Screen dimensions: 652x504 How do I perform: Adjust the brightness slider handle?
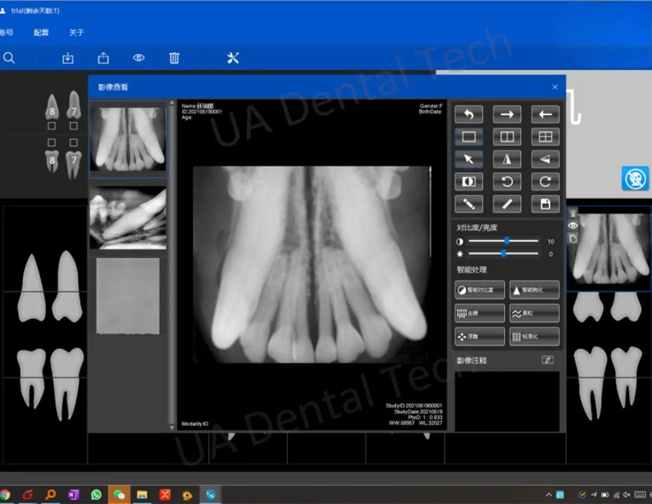pyautogui.click(x=503, y=253)
